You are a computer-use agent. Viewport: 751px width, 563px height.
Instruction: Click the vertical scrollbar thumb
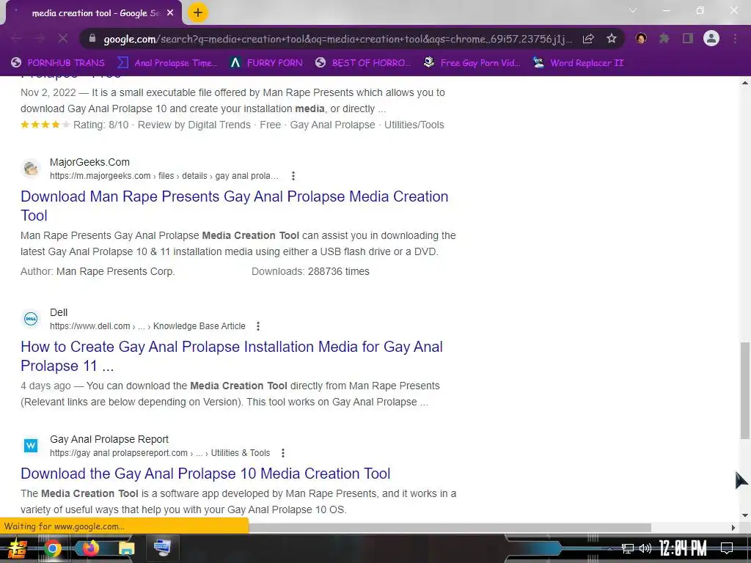[745, 390]
